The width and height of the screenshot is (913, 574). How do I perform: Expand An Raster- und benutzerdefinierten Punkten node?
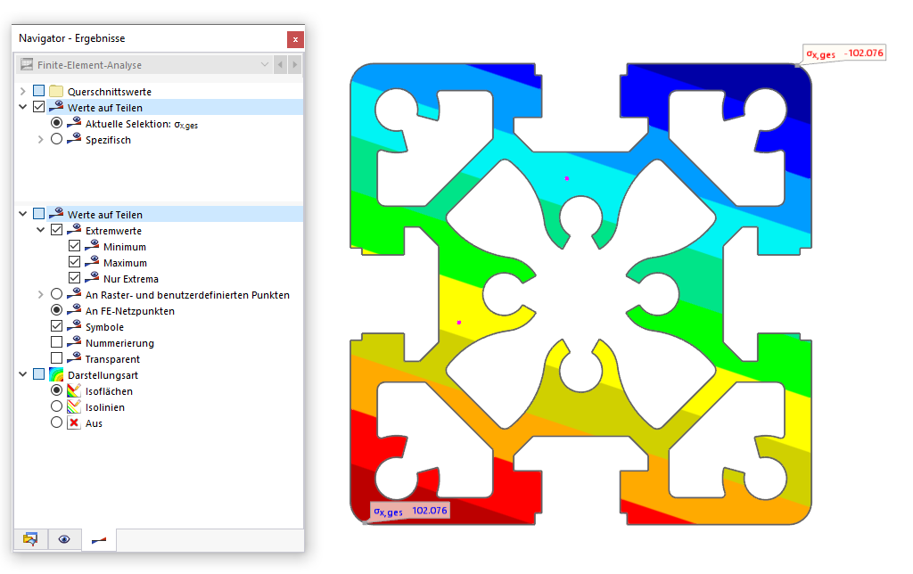(40, 294)
